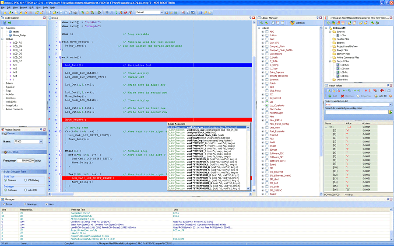Click the blue Help info icon in toolbar
Viewport: 394px width, 246px height.
(201, 12)
